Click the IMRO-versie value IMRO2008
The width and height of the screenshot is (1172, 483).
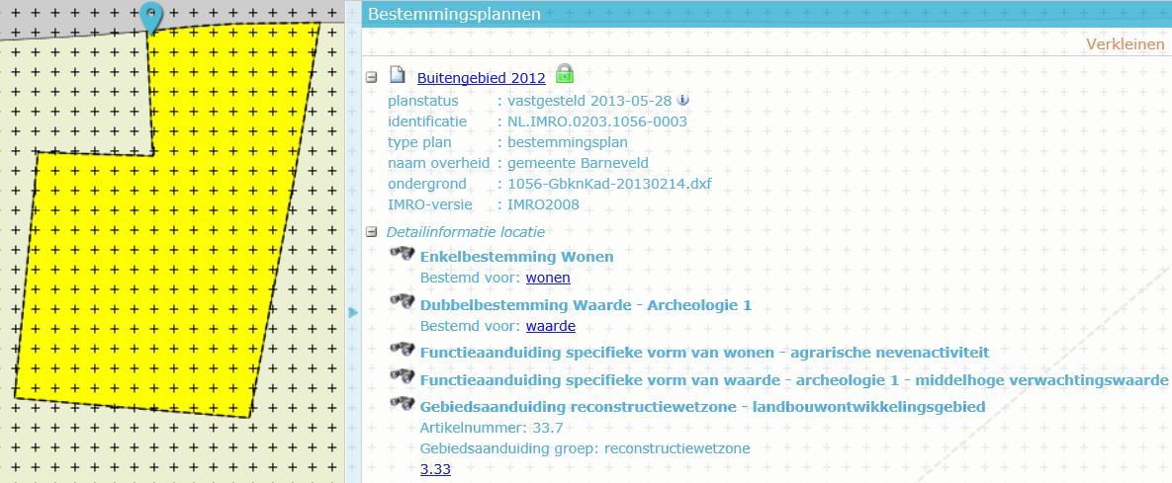pyautogui.click(x=543, y=205)
